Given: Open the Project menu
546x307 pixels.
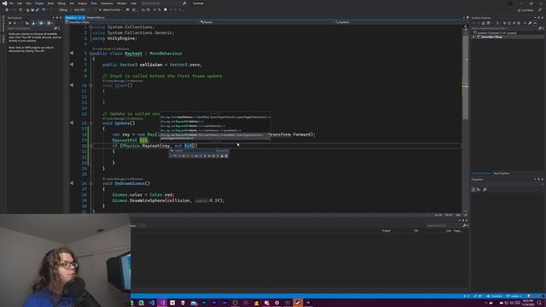Looking at the screenshot, I should pos(39,3).
